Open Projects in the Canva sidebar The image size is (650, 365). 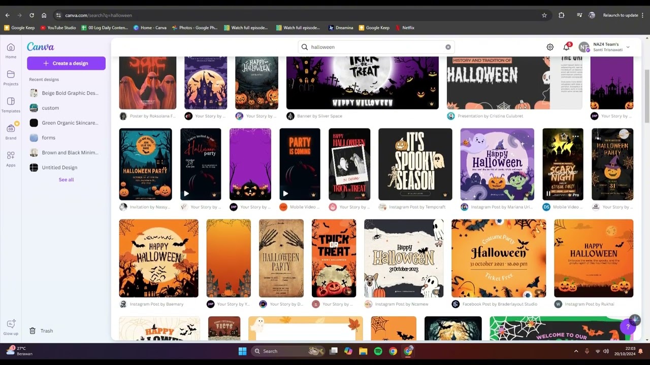pos(11,78)
